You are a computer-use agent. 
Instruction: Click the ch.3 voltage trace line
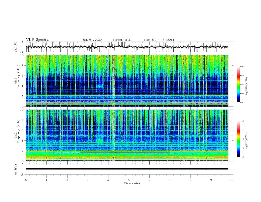127,169
